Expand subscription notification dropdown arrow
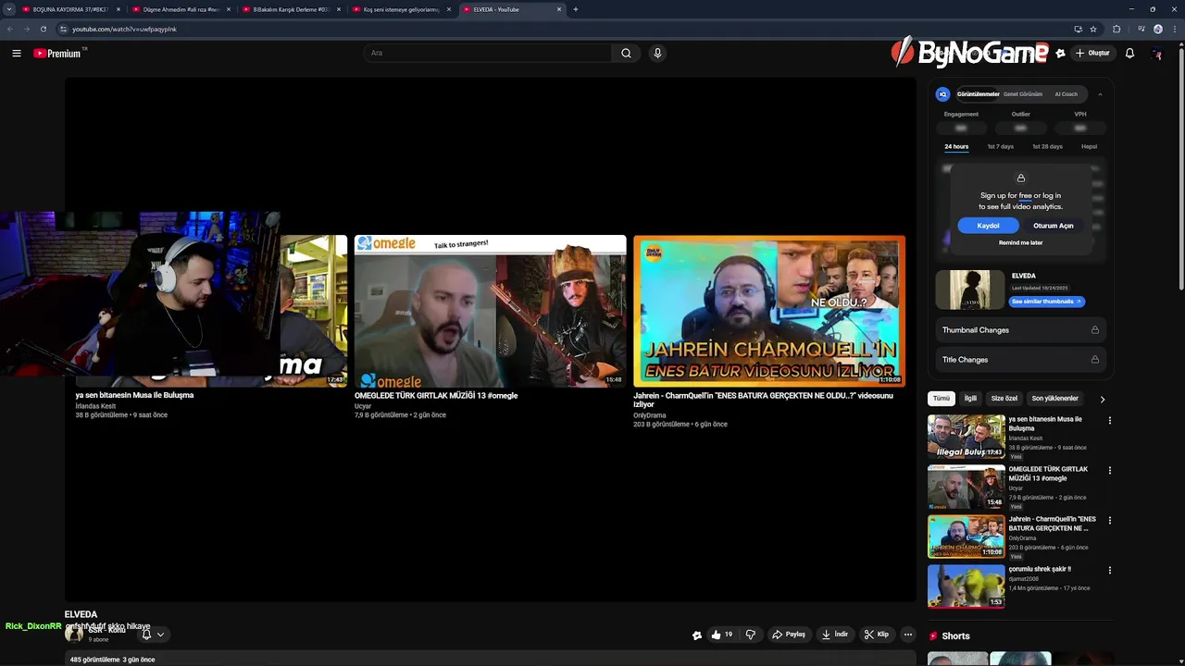 (x=160, y=635)
